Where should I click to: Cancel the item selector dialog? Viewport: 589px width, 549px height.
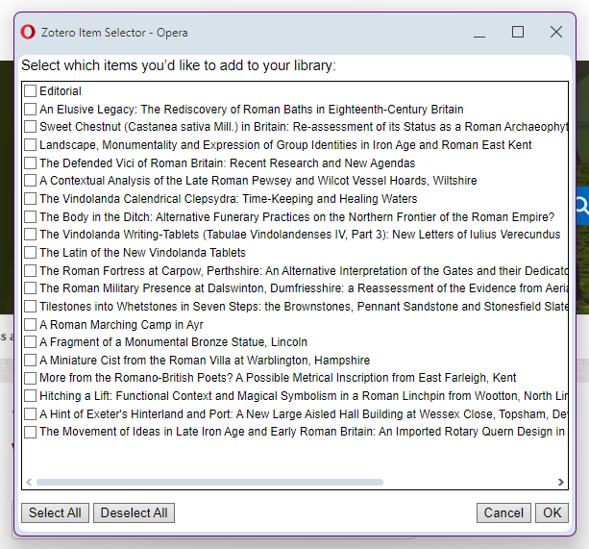coord(503,512)
